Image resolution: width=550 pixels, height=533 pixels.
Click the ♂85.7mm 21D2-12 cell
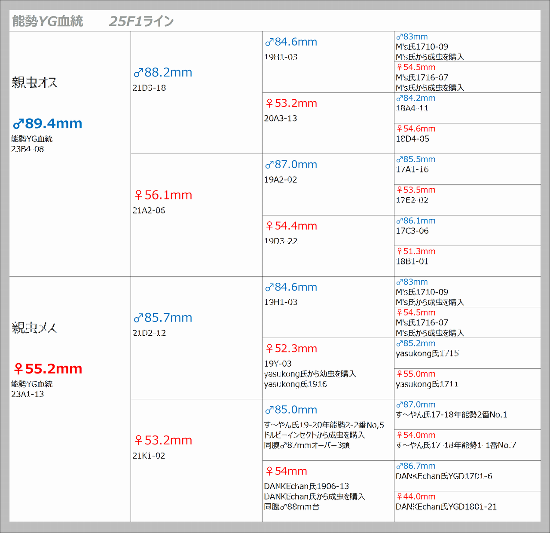(x=163, y=324)
